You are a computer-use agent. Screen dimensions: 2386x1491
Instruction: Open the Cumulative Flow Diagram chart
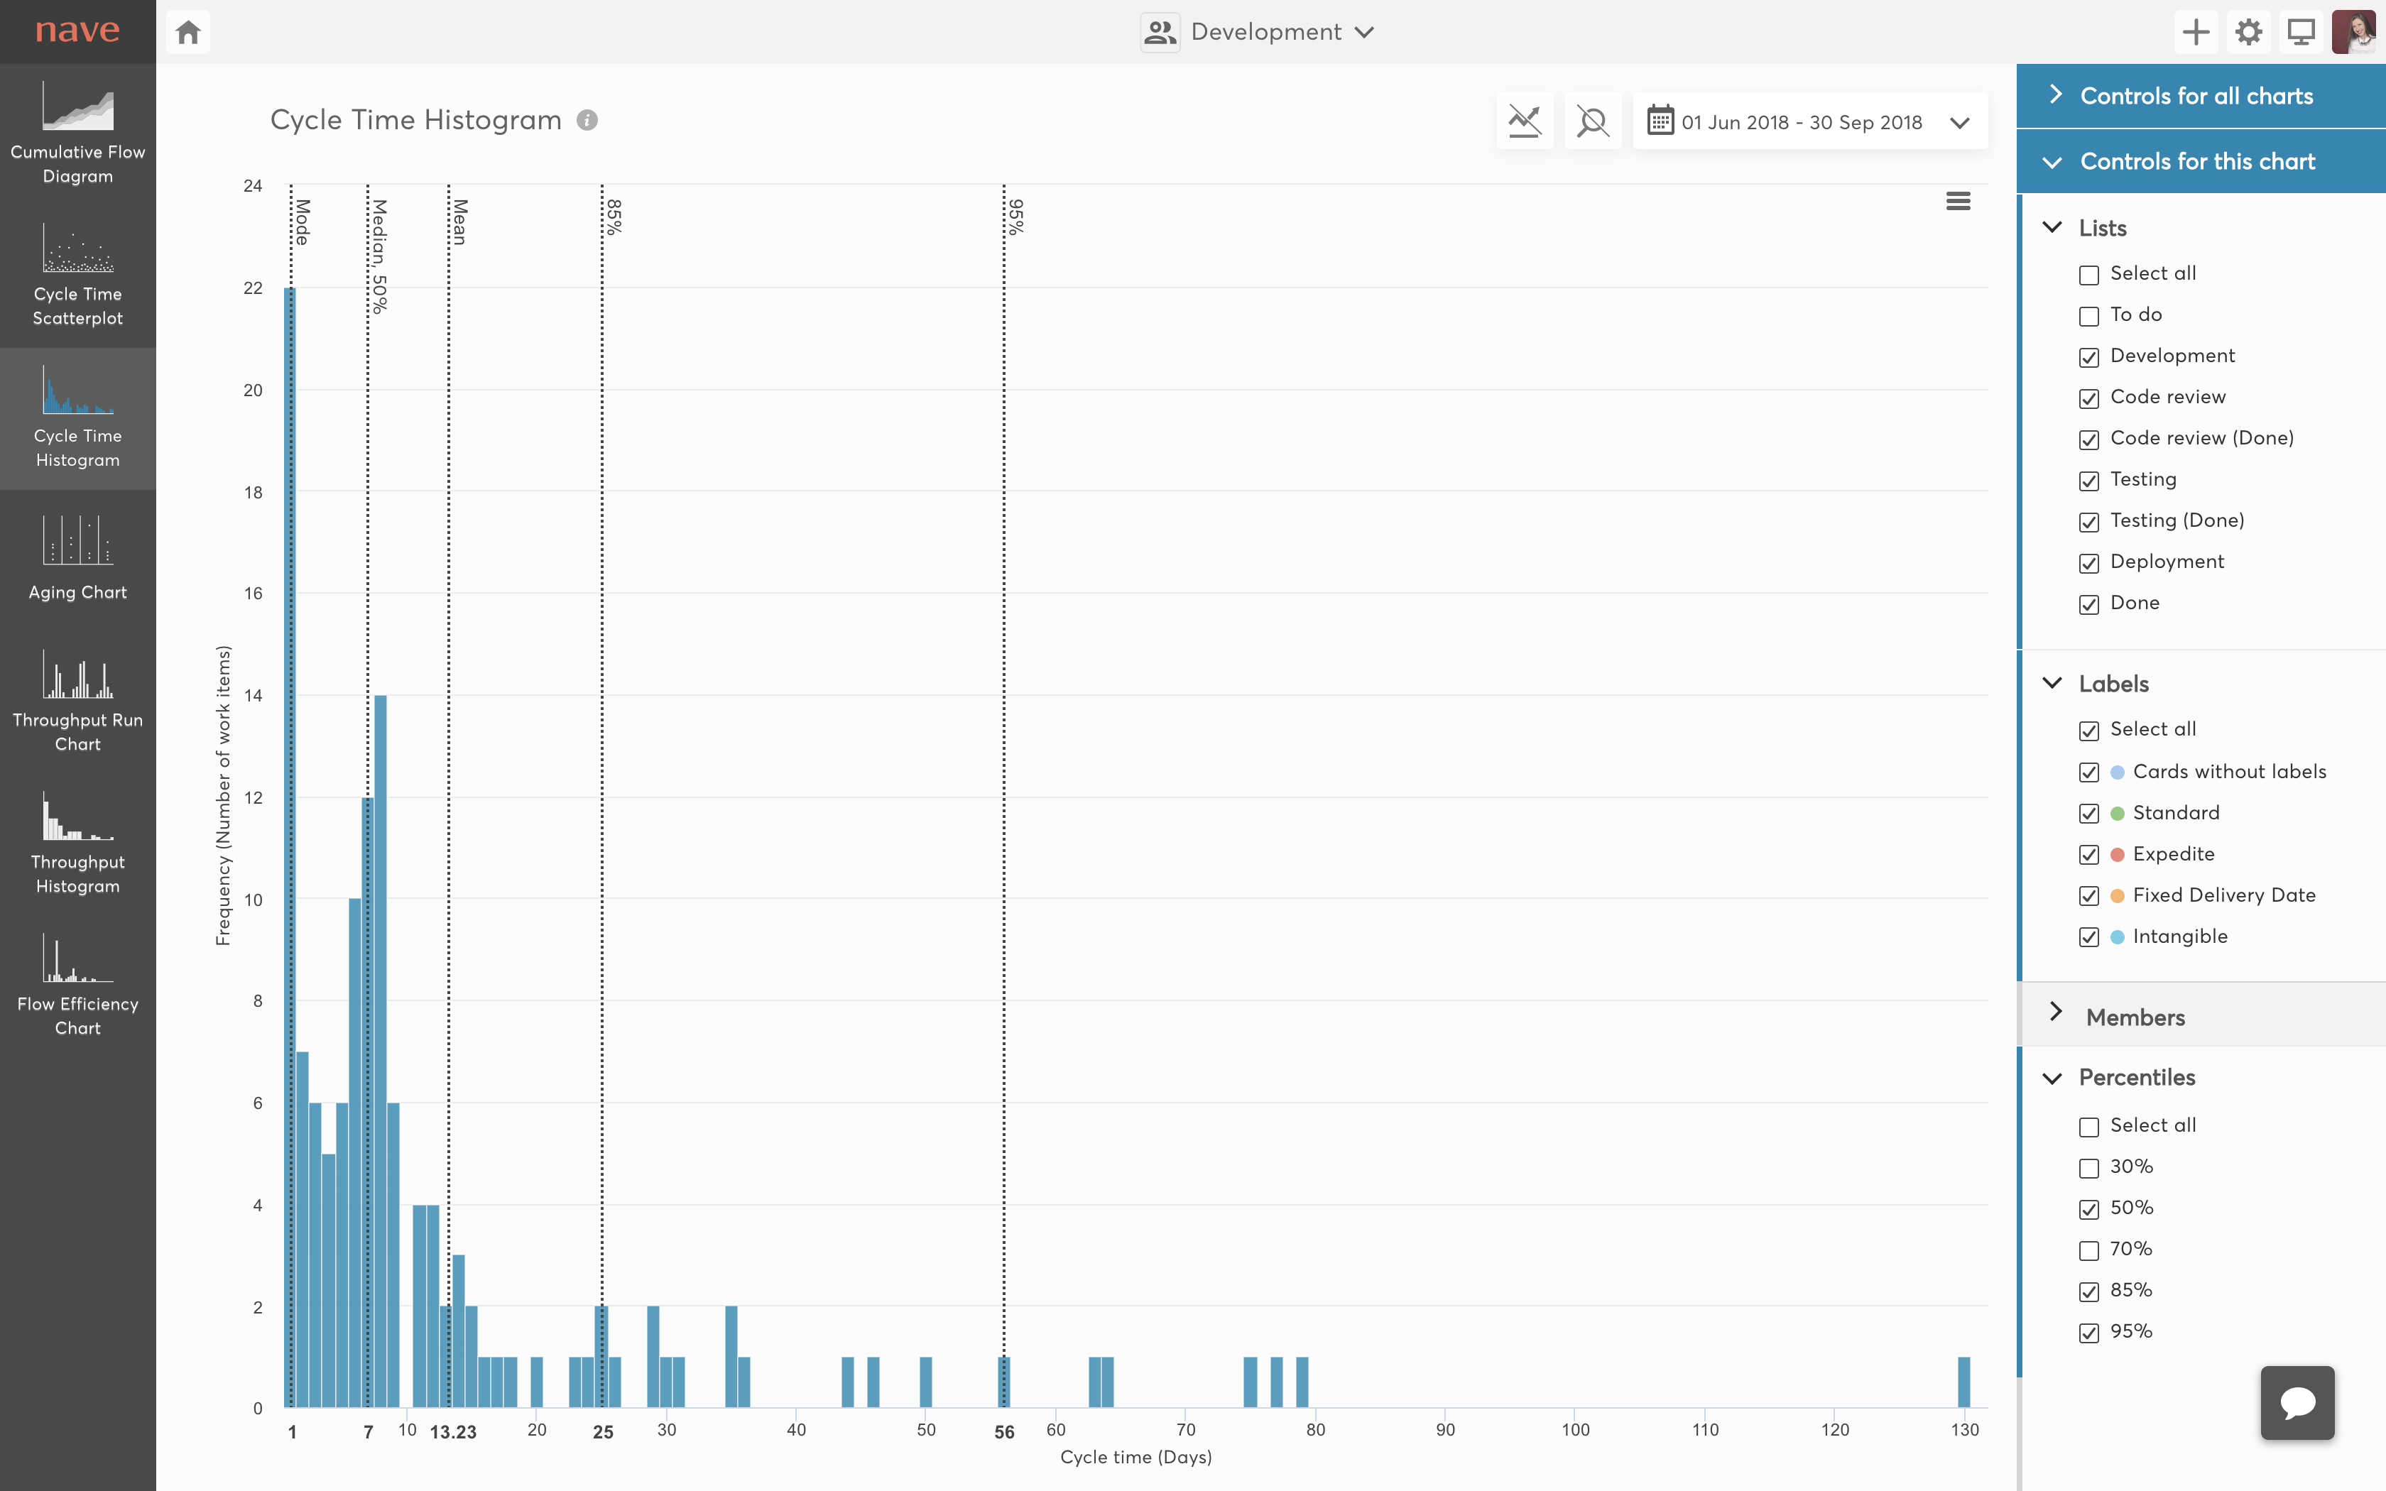click(x=77, y=133)
